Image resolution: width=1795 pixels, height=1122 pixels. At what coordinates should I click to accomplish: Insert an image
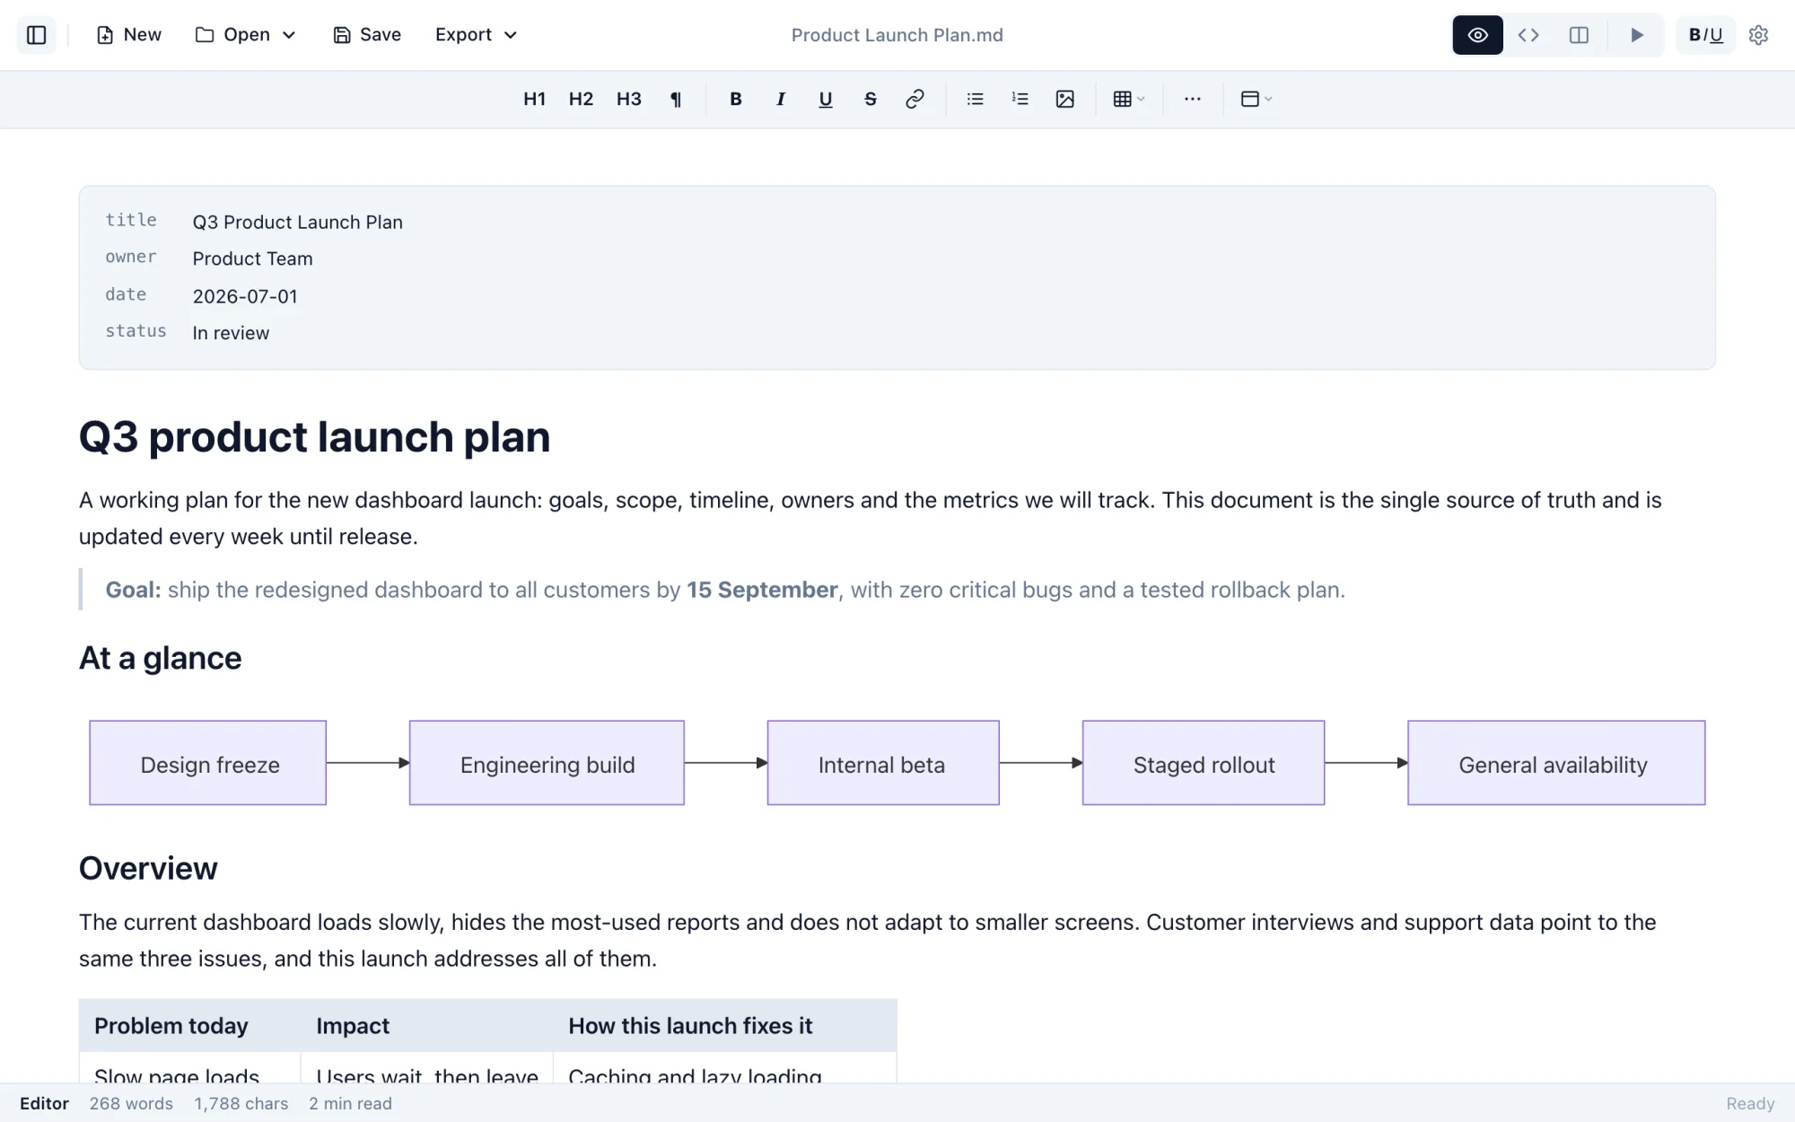click(x=1064, y=99)
